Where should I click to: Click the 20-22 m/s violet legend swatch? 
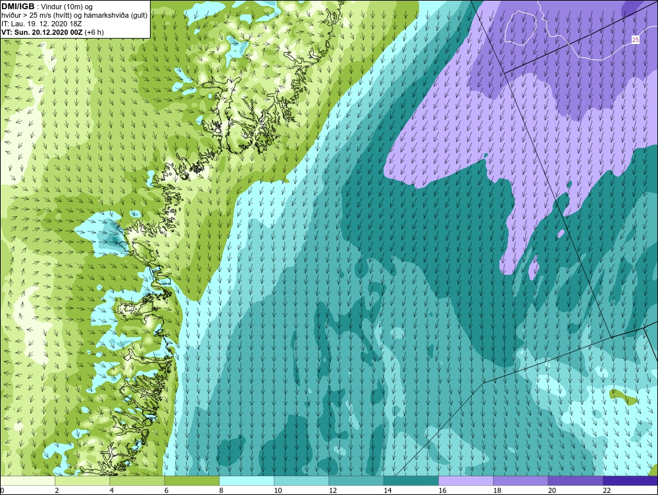click(x=576, y=481)
